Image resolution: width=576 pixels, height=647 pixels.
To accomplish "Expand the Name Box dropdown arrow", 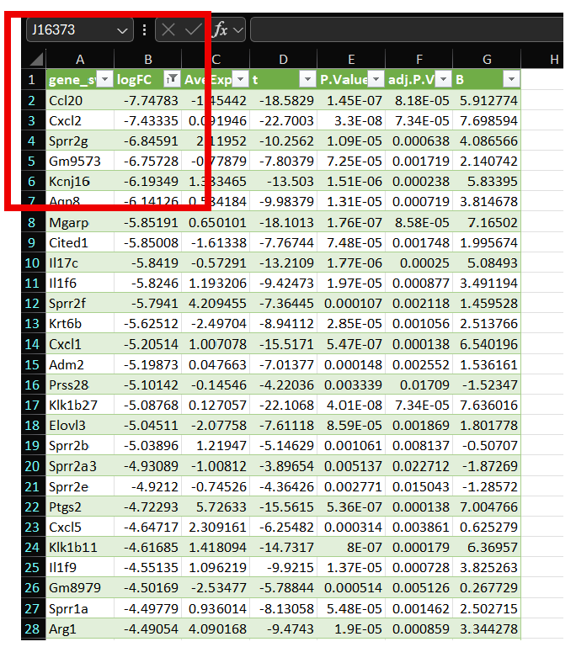I will 123,30.
